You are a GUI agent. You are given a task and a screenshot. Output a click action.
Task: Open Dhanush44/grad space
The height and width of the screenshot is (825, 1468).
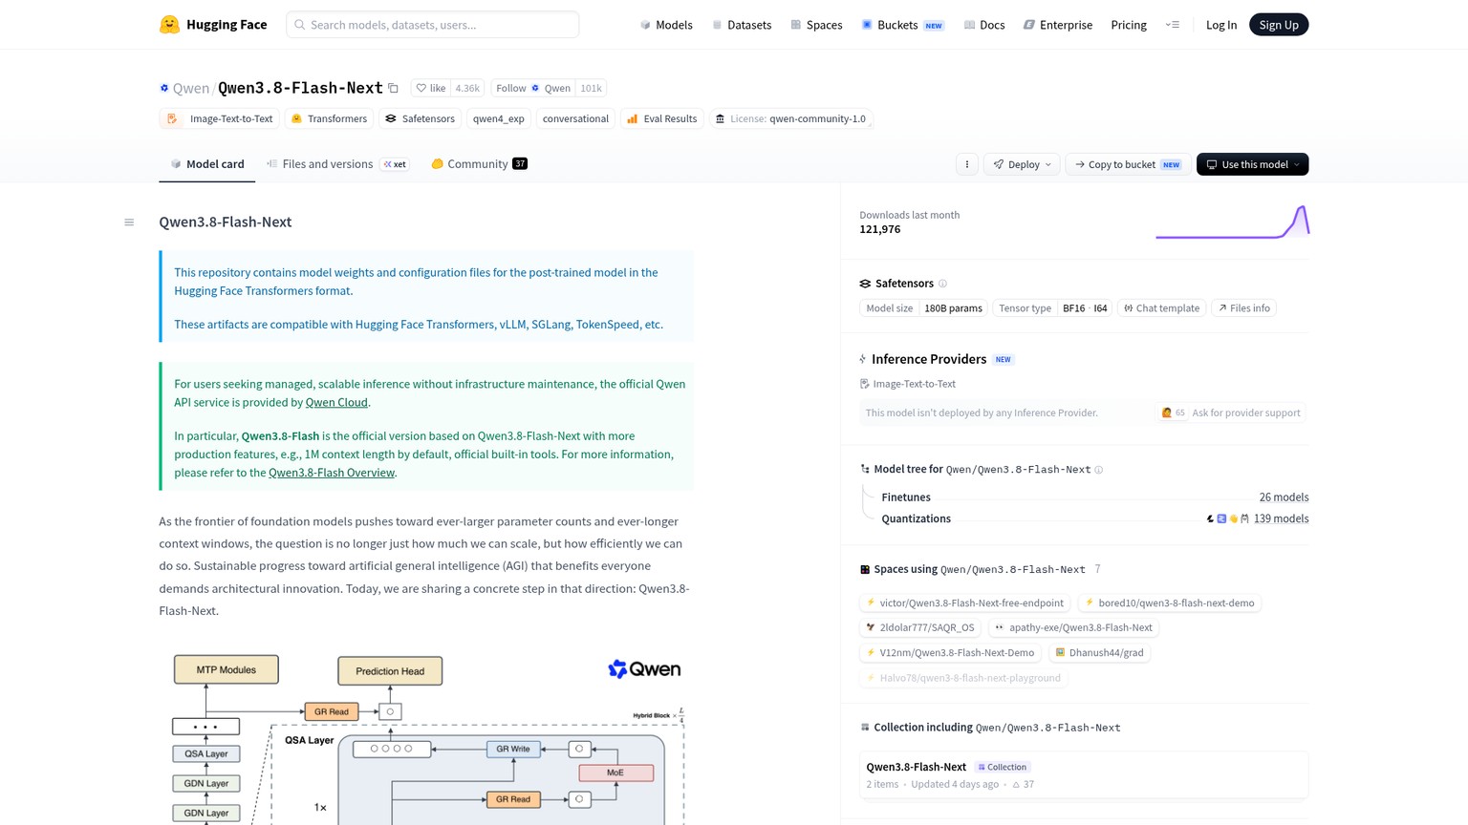click(x=1099, y=652)
